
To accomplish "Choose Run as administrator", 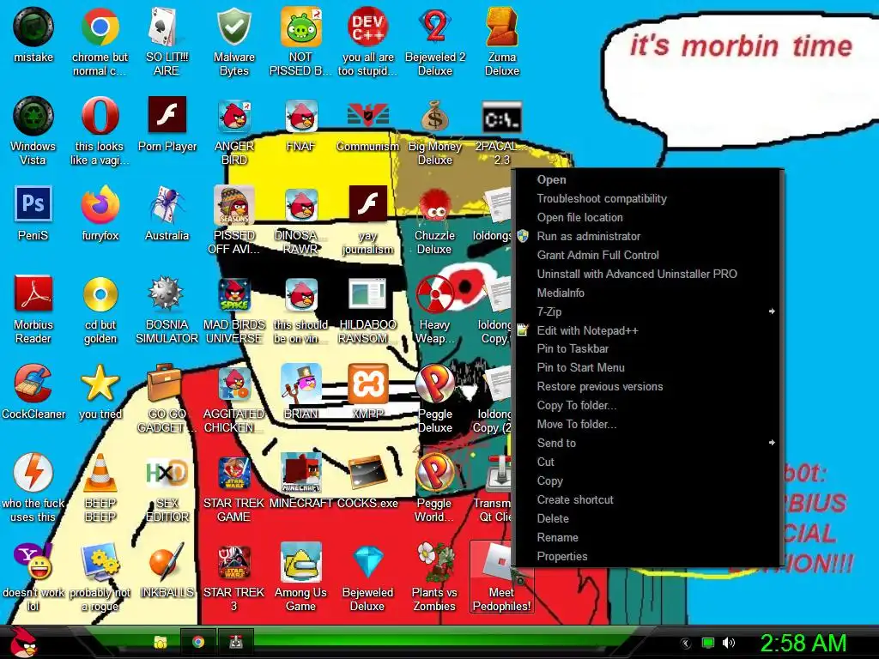I will pyautogui.click(x=649, y=236).
